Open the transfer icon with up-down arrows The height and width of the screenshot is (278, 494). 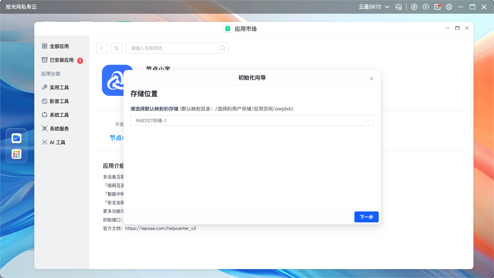click(414, 7)
